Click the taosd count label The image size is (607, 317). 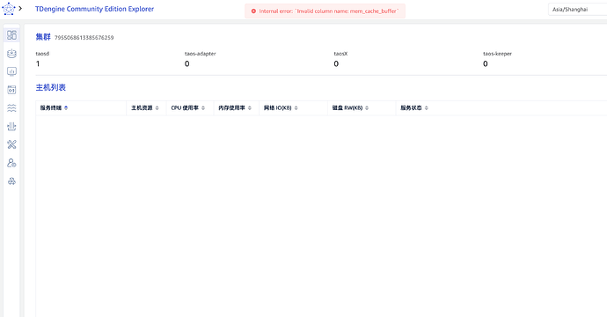(42, 54)
